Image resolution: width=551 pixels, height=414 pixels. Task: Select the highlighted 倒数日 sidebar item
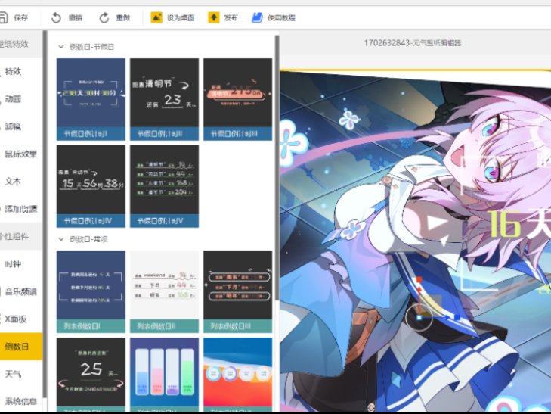coord(21,347)
